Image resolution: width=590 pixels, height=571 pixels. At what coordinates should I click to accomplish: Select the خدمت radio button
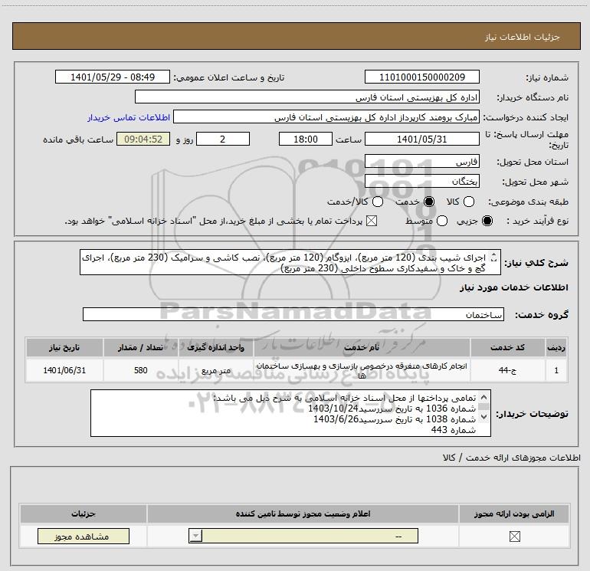[x=428, y=202]
